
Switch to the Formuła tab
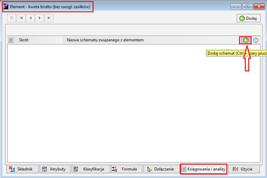point(127,169)
